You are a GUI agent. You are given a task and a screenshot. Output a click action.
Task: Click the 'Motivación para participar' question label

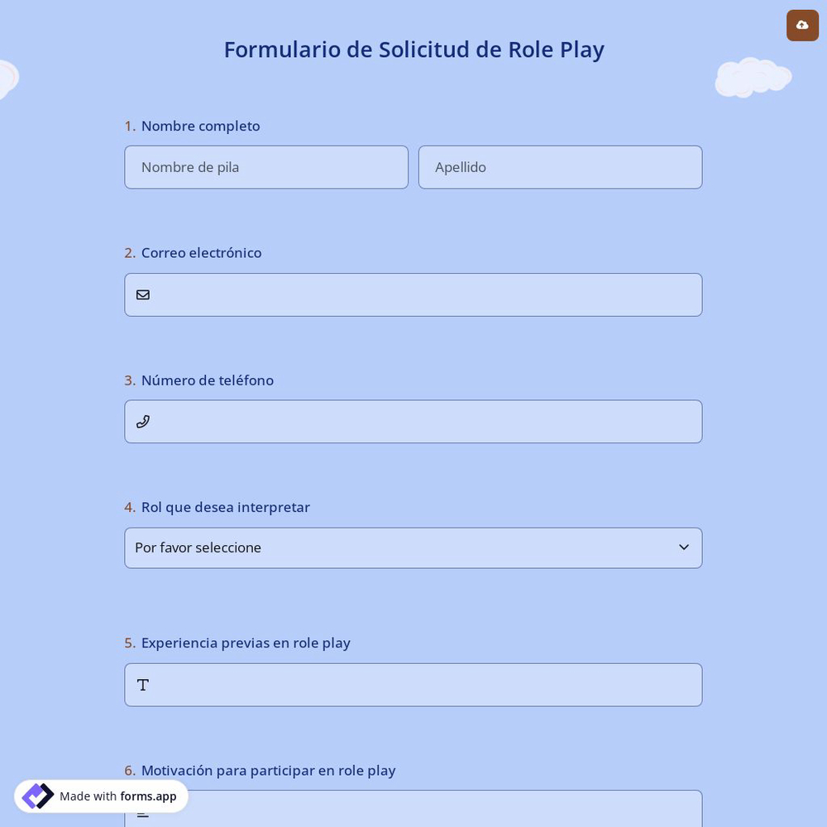[x=268, y=770]
